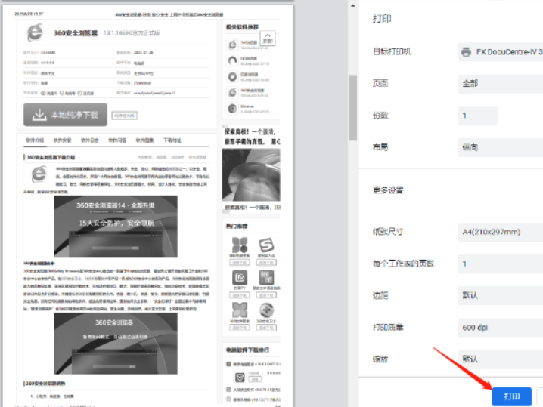Open the 缩放 dropdown showing 默认
Screen dimensions: 543x407
(501, 359)
